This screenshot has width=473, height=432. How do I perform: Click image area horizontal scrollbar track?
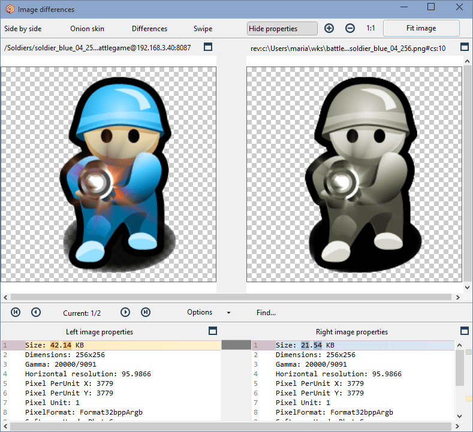(231, 297)
